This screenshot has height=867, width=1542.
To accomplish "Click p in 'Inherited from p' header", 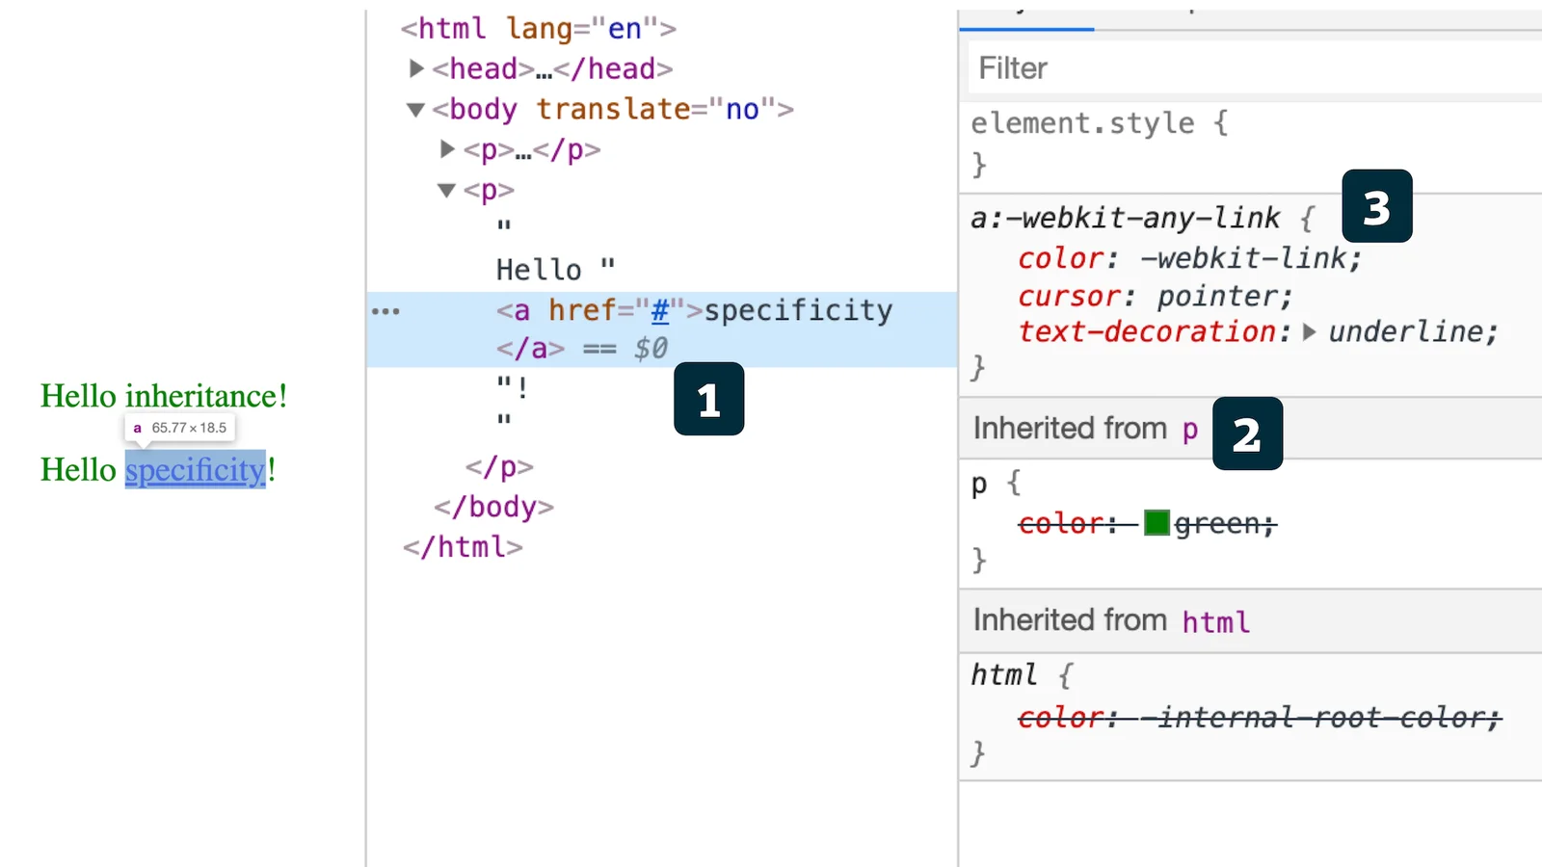I will [x=1190, y=430].
